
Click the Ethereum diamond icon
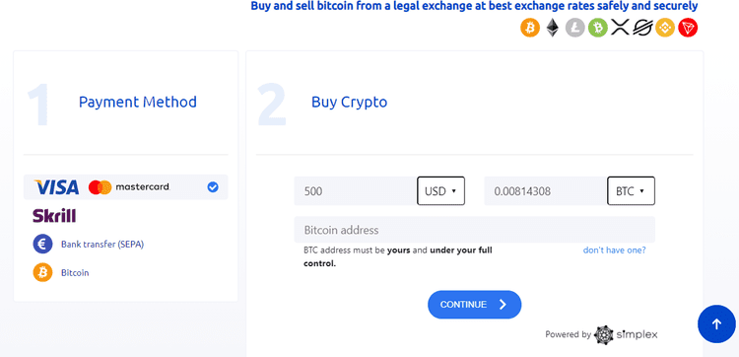coord(553,28)
